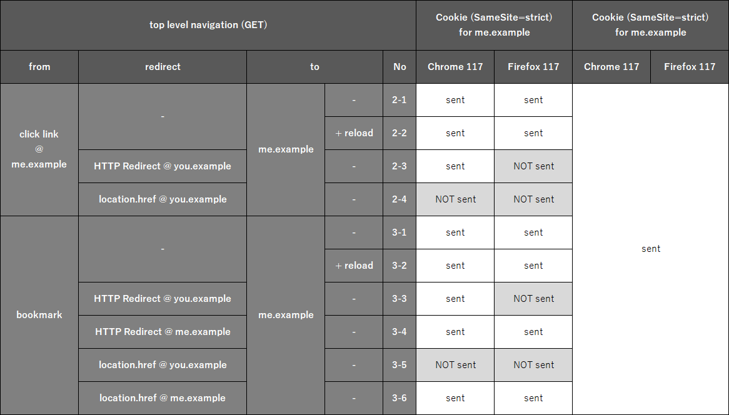Select 'NOT sent' Firefox cell in row 3-3
Image resolution: width=729 pixels, height=415 pixels.
533,299
